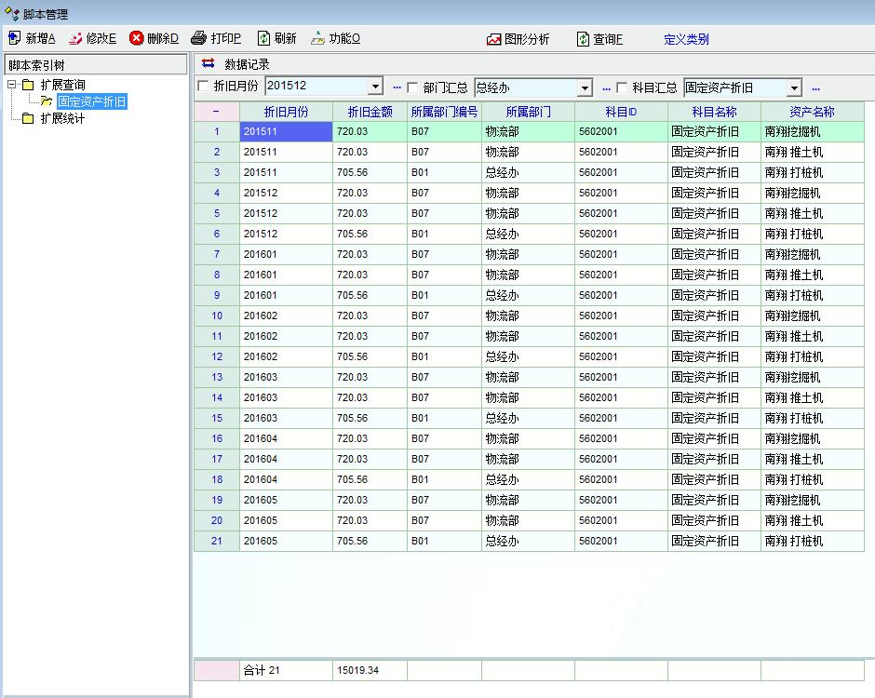Click the 修改 (Edit) toolbar icon

point(75,38)
